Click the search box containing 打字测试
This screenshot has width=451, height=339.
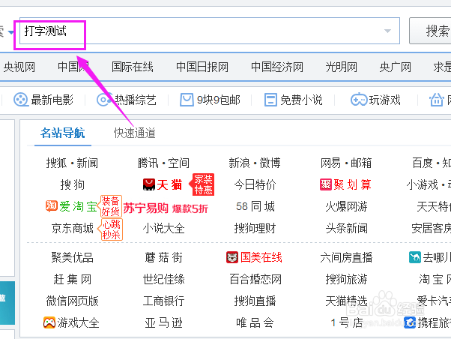click(x=210, y=31)
